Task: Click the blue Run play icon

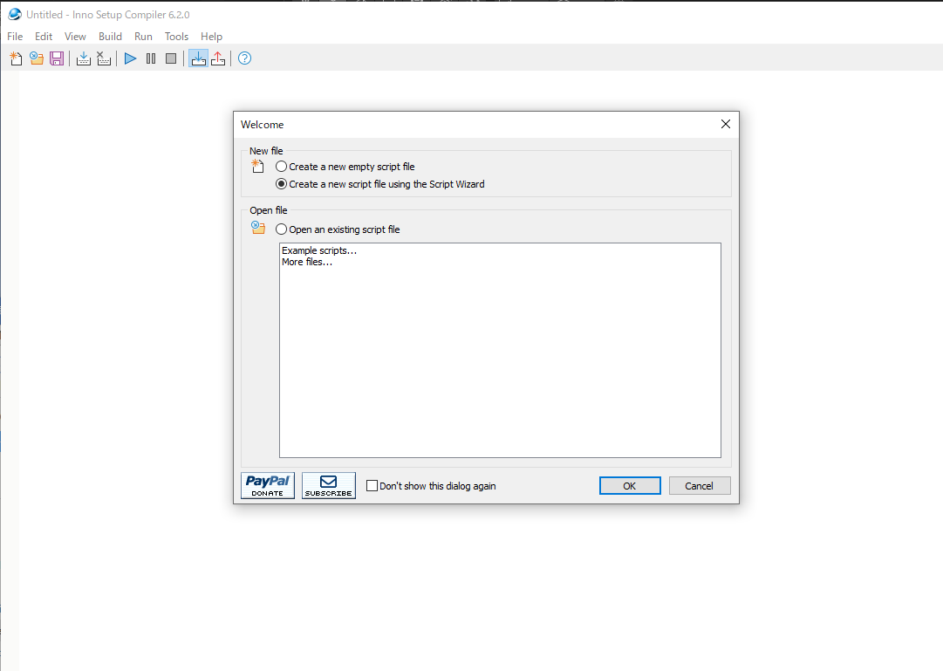Action: (131, 58)
